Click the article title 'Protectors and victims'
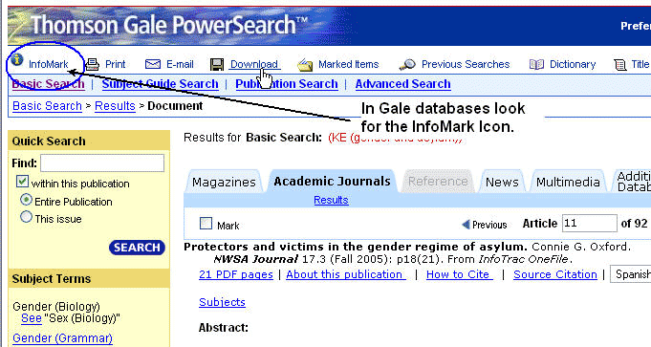The image size is (651, 347). click(356, 247)
